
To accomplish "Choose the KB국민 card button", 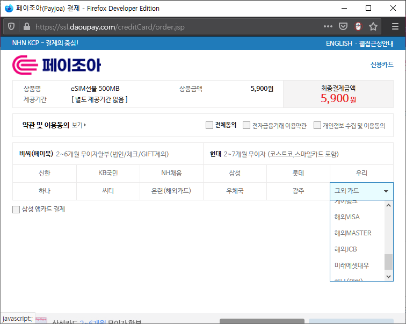I will click(x=108, y=173).
